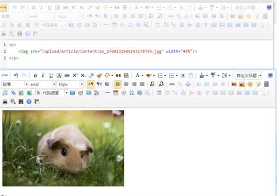Toggle strikethrough in lower editor toolbar
Screen dimensions: 277x196
(x=67, y=75)
